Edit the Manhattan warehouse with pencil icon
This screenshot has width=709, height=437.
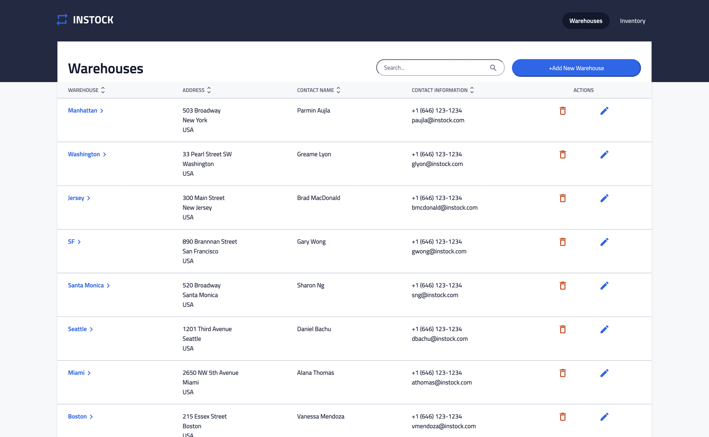(x=604, y=111)
